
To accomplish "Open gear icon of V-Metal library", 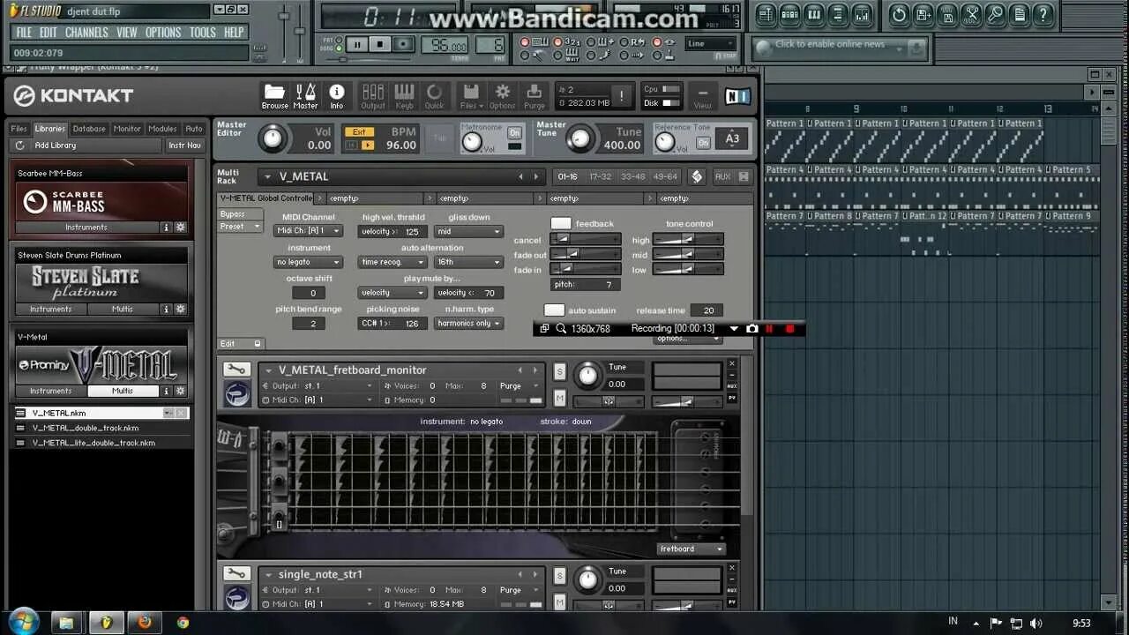I will point(181,391).
